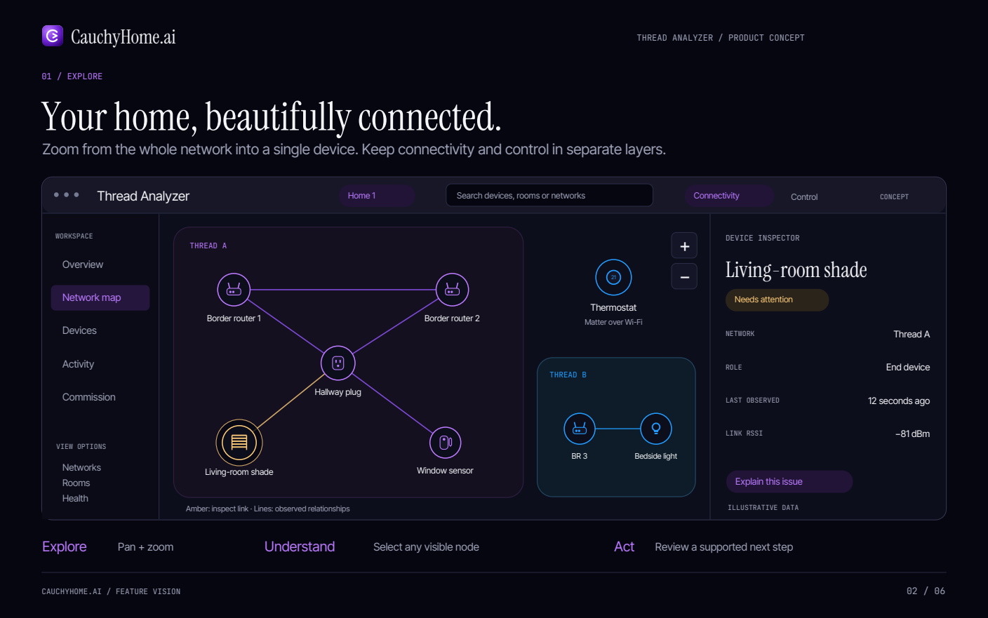Click the DEVICE INSPECTOR panel header
This screenshot has width=988, height=618.
point(762,239)
